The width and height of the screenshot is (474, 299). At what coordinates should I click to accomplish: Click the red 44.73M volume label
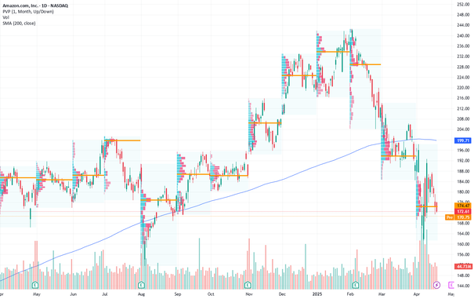tap(463, 266)
